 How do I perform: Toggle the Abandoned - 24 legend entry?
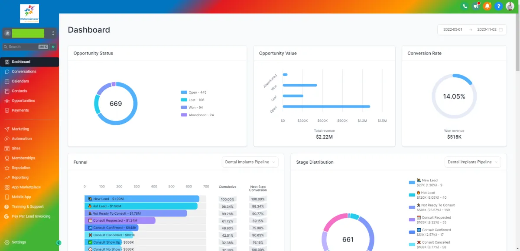tap(197, 115)
